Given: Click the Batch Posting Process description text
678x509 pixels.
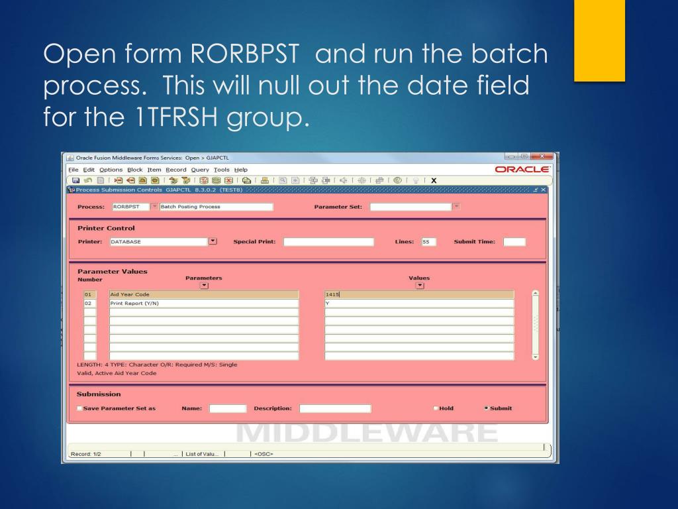Looking at the screenshot, I should (x=190, y=207).
